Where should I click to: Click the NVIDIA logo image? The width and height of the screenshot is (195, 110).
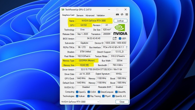pyautogui.click(x=120, y=30)
